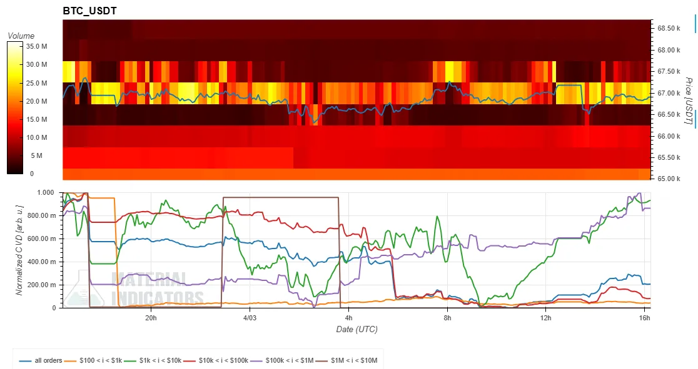Select the BTC_USDT chart title
Screen dimensions: 698x369
tap(88, 11)
